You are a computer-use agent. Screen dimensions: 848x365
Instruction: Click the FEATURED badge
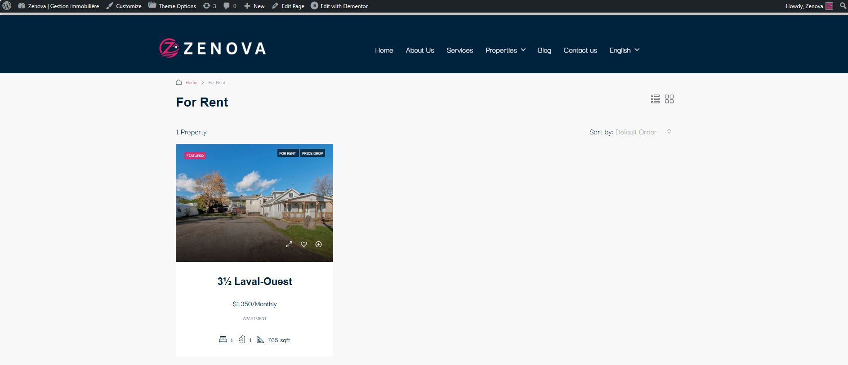195,156
